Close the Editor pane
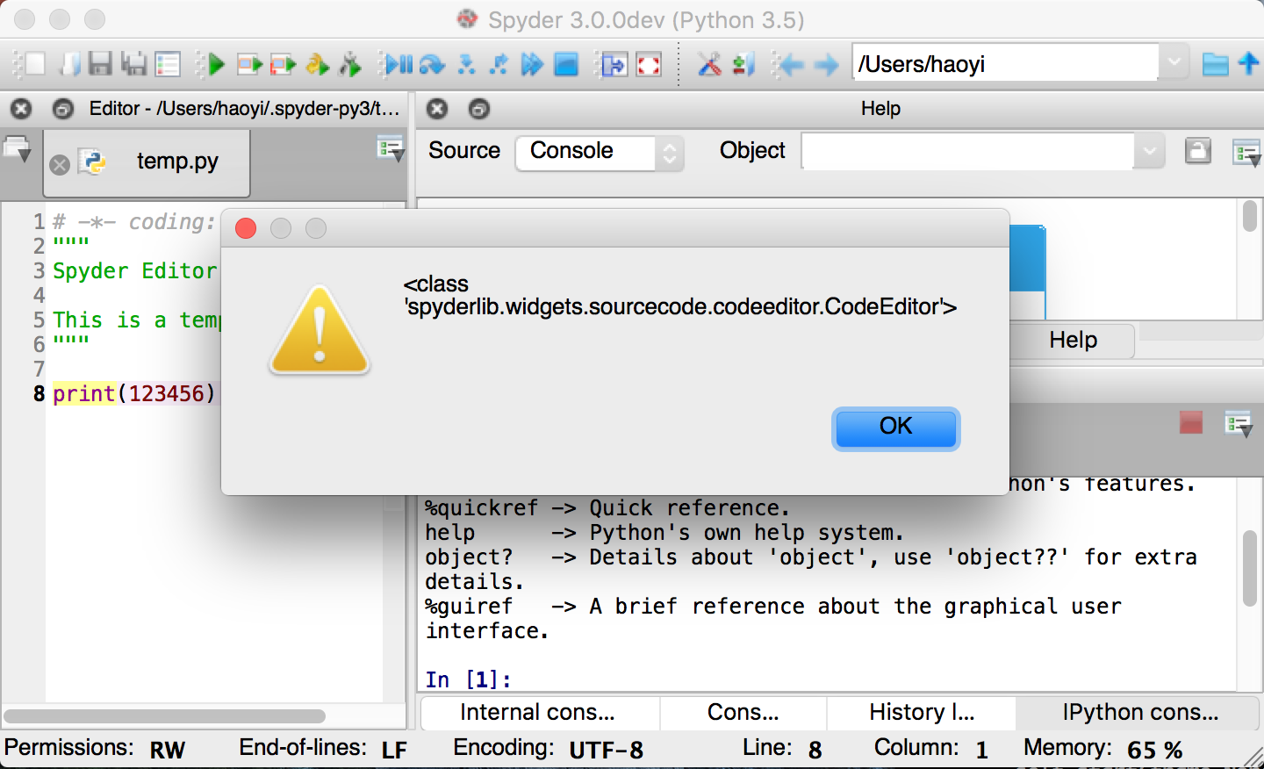This screenshot has height=769, width=1264. pos(21,109)
